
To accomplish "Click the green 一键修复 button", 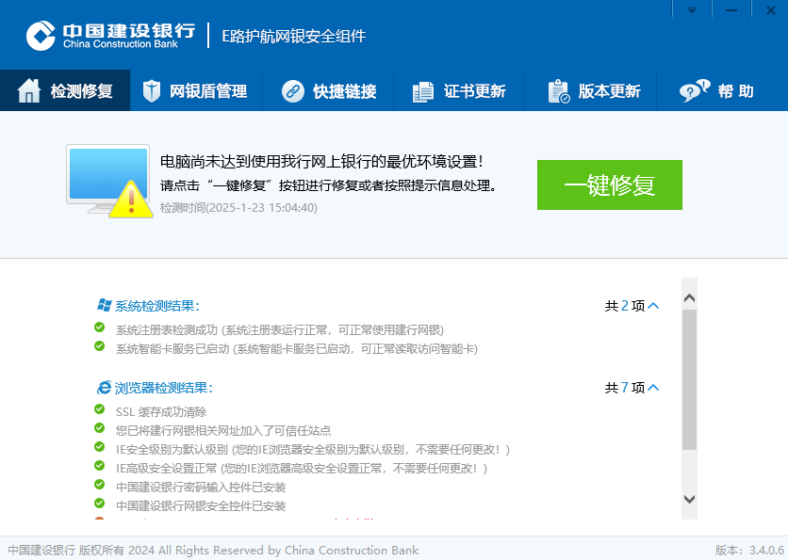I will (610, 184).
